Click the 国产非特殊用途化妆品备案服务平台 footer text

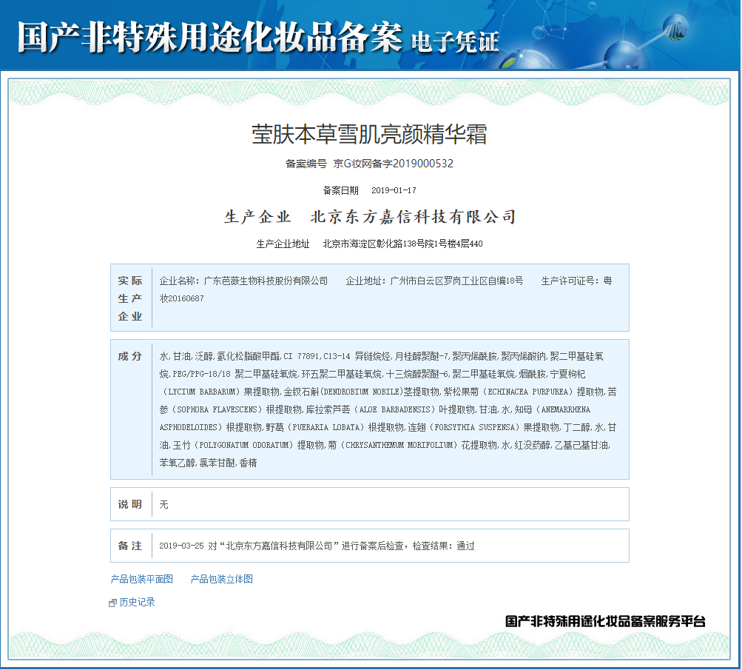[604, 621]
